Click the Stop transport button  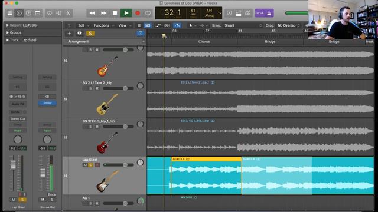[115, 13]
